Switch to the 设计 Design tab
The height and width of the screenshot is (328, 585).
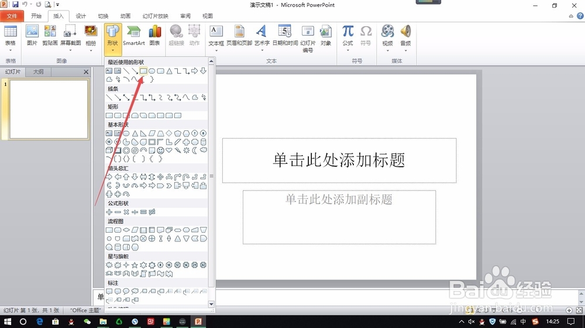(x=81, y=16)
